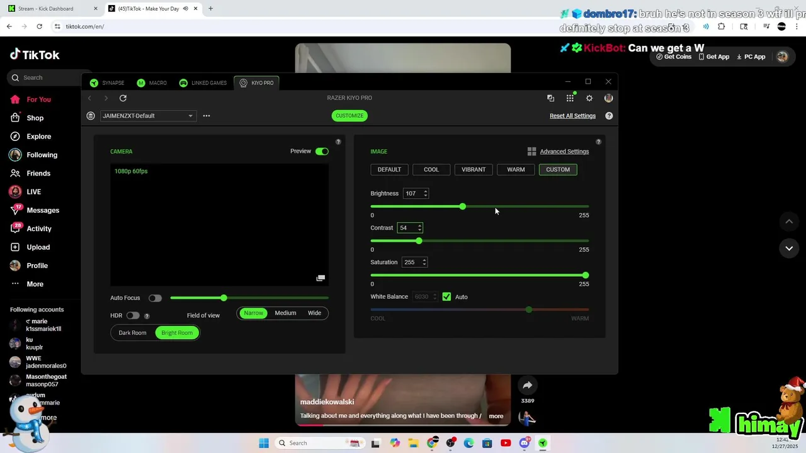Viewport: 806px width, 453px height.
Task: Open the JAIMENZXT-Default profile dropdown
Action: (x=148, y=116)
